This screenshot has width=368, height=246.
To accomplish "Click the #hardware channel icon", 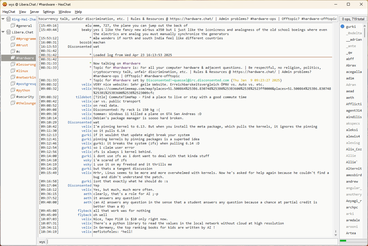I will tap(13, 58).
